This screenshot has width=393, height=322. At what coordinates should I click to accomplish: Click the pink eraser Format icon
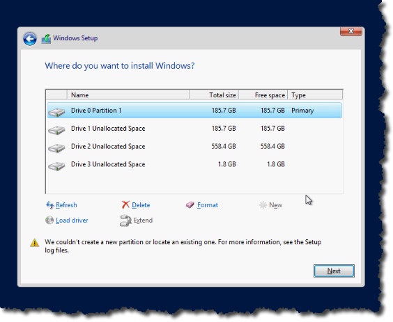coord(190,205)
